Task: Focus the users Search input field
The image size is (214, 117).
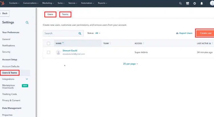Action: (x=60, y=33)
